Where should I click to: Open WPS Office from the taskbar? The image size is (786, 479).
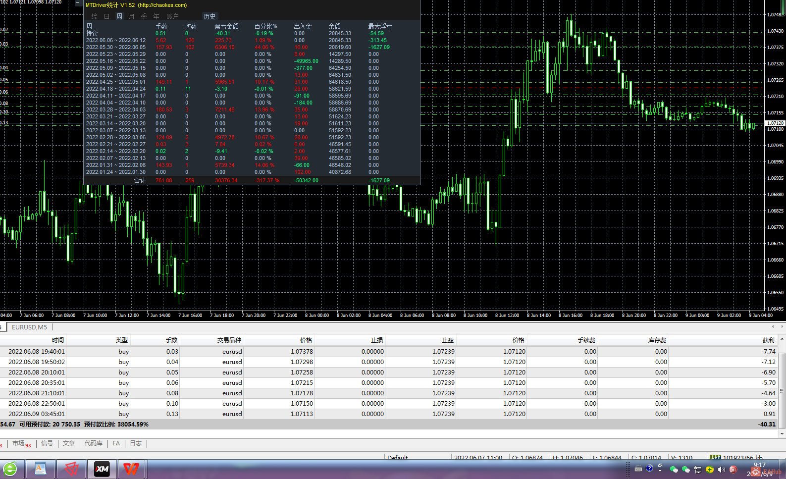(x=131, y=469)
